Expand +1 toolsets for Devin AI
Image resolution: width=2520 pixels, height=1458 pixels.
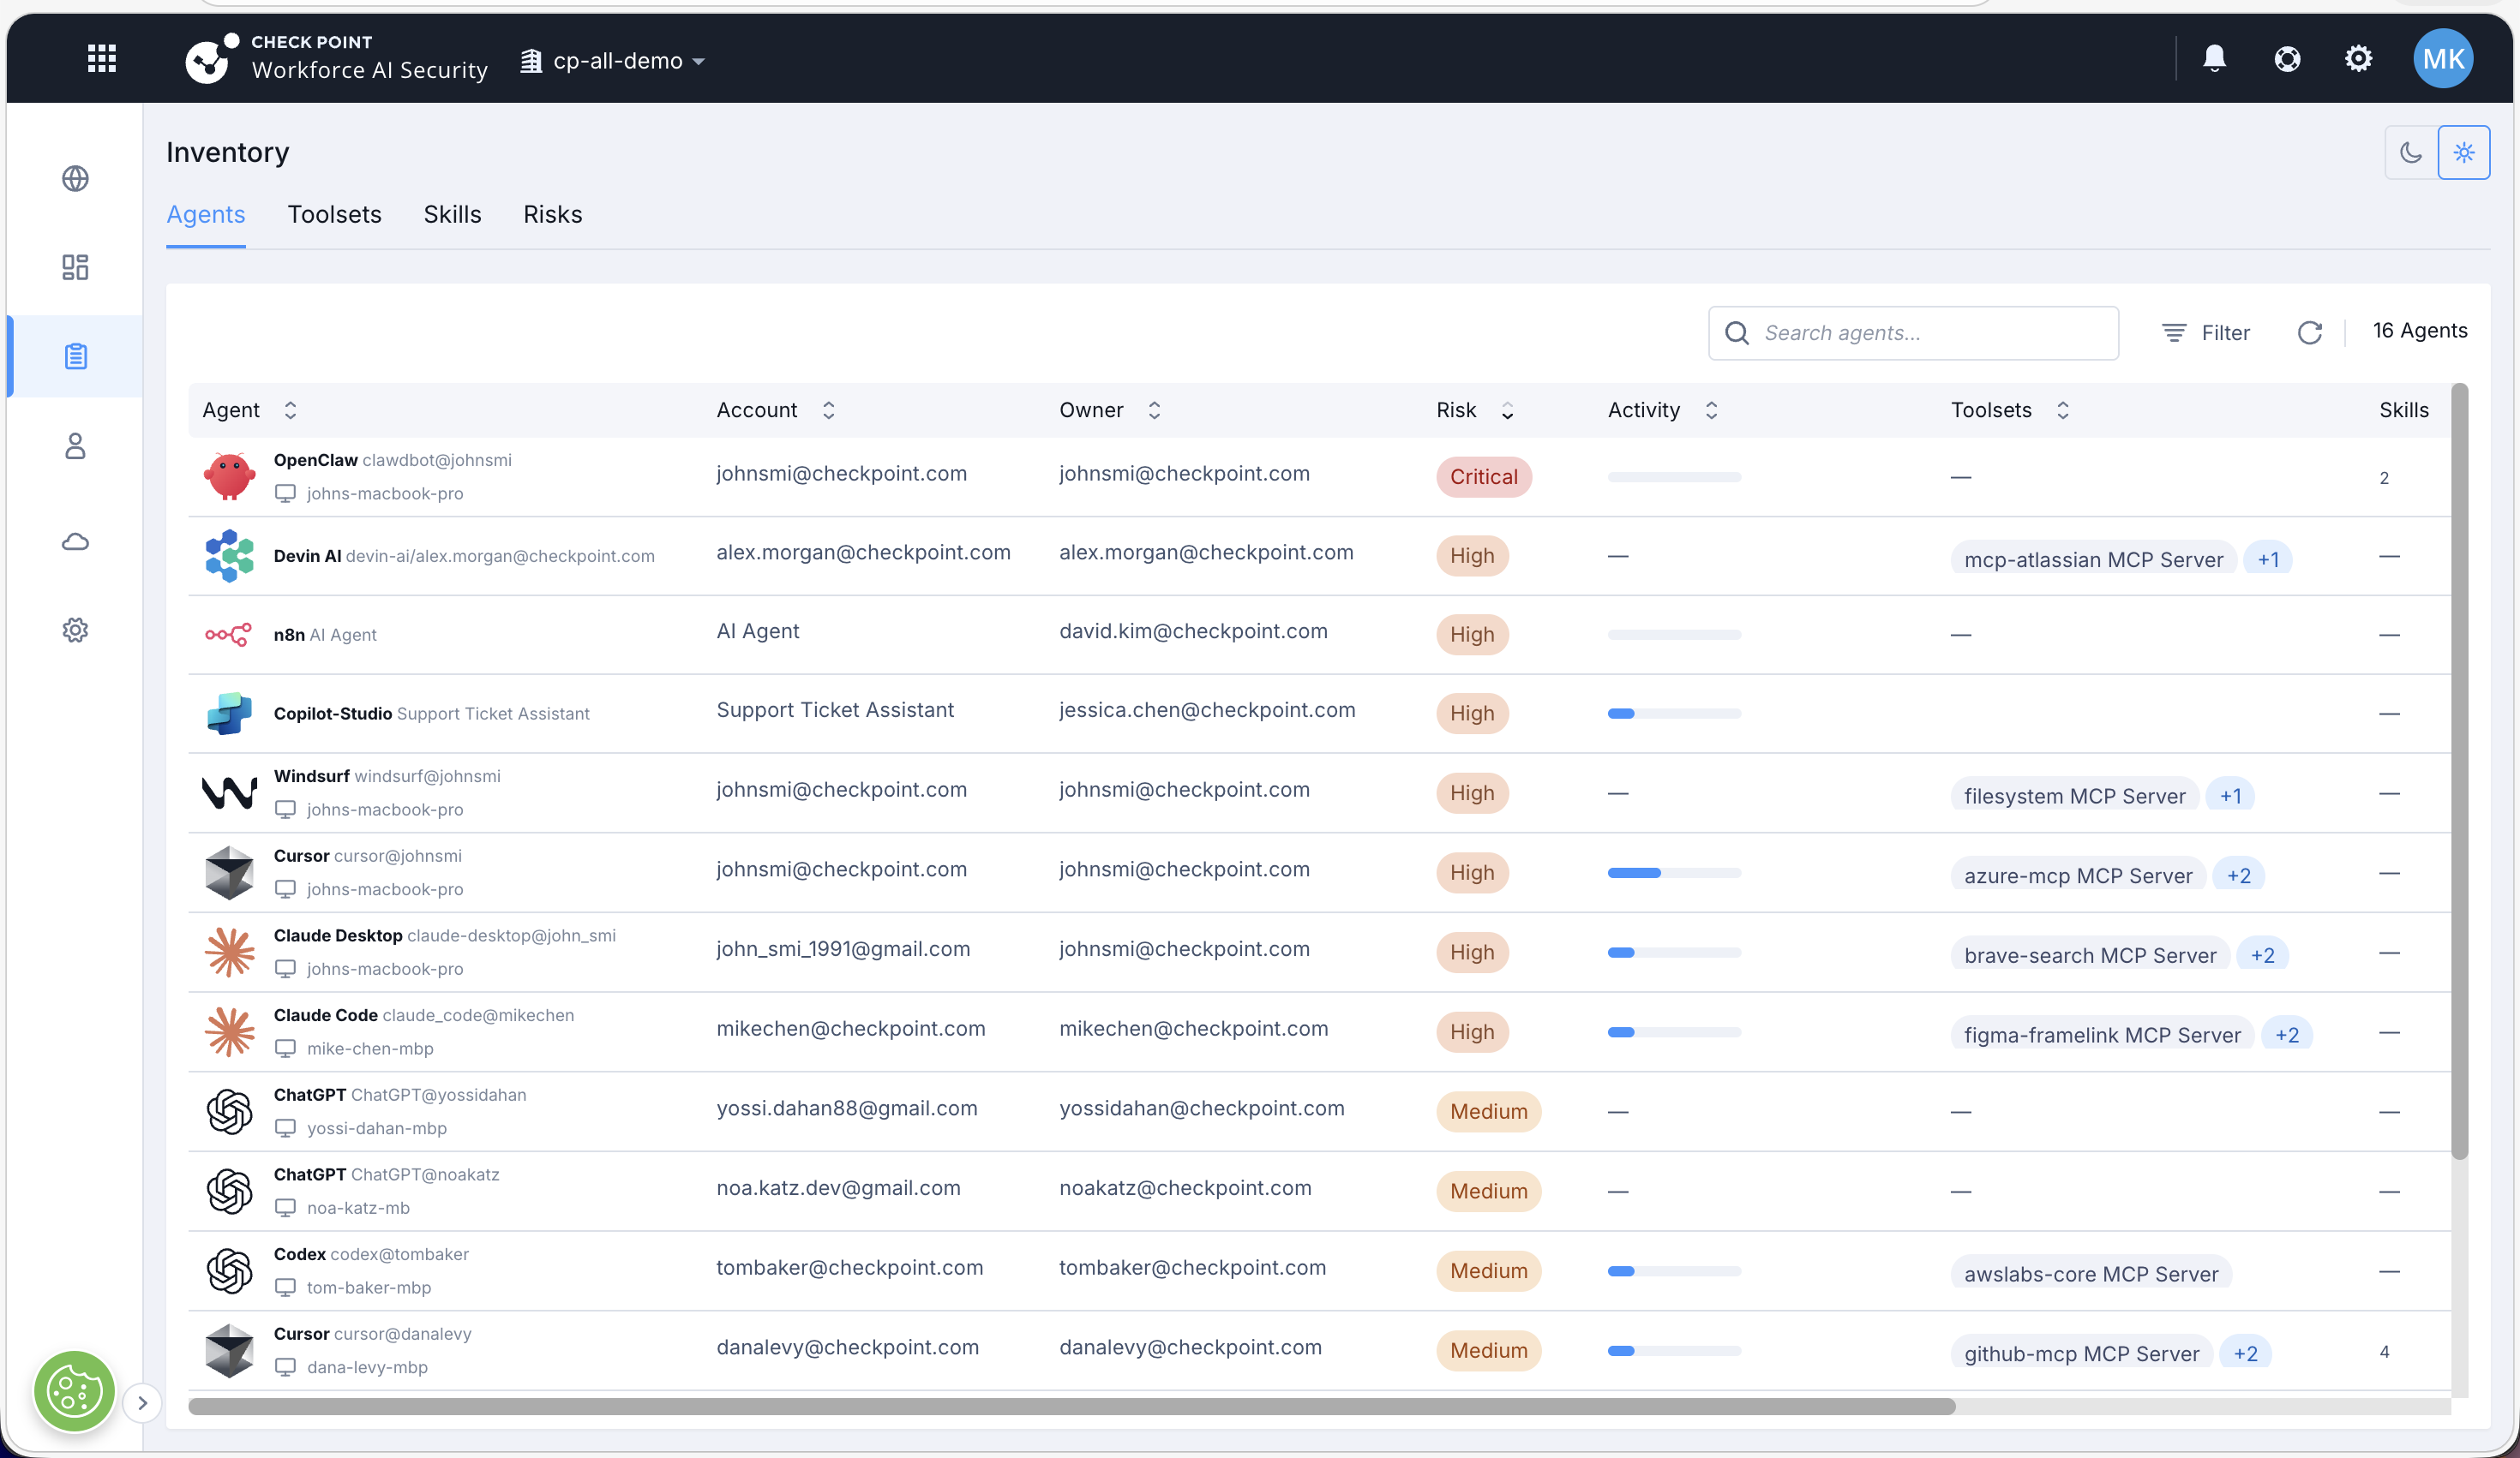point(2268,559)
